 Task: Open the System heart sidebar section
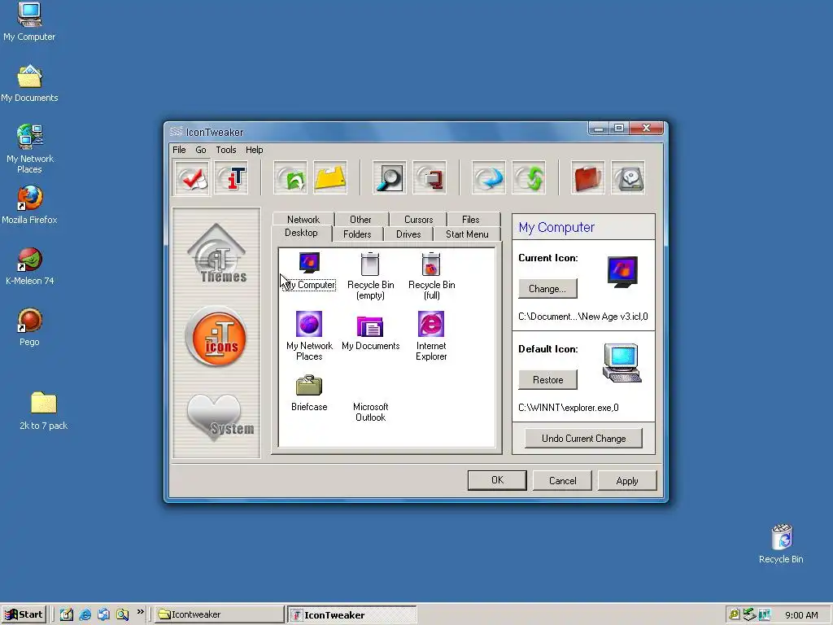220,418
